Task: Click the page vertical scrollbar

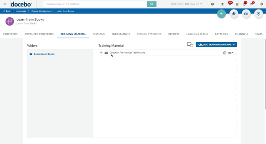Action: point(265,74)
